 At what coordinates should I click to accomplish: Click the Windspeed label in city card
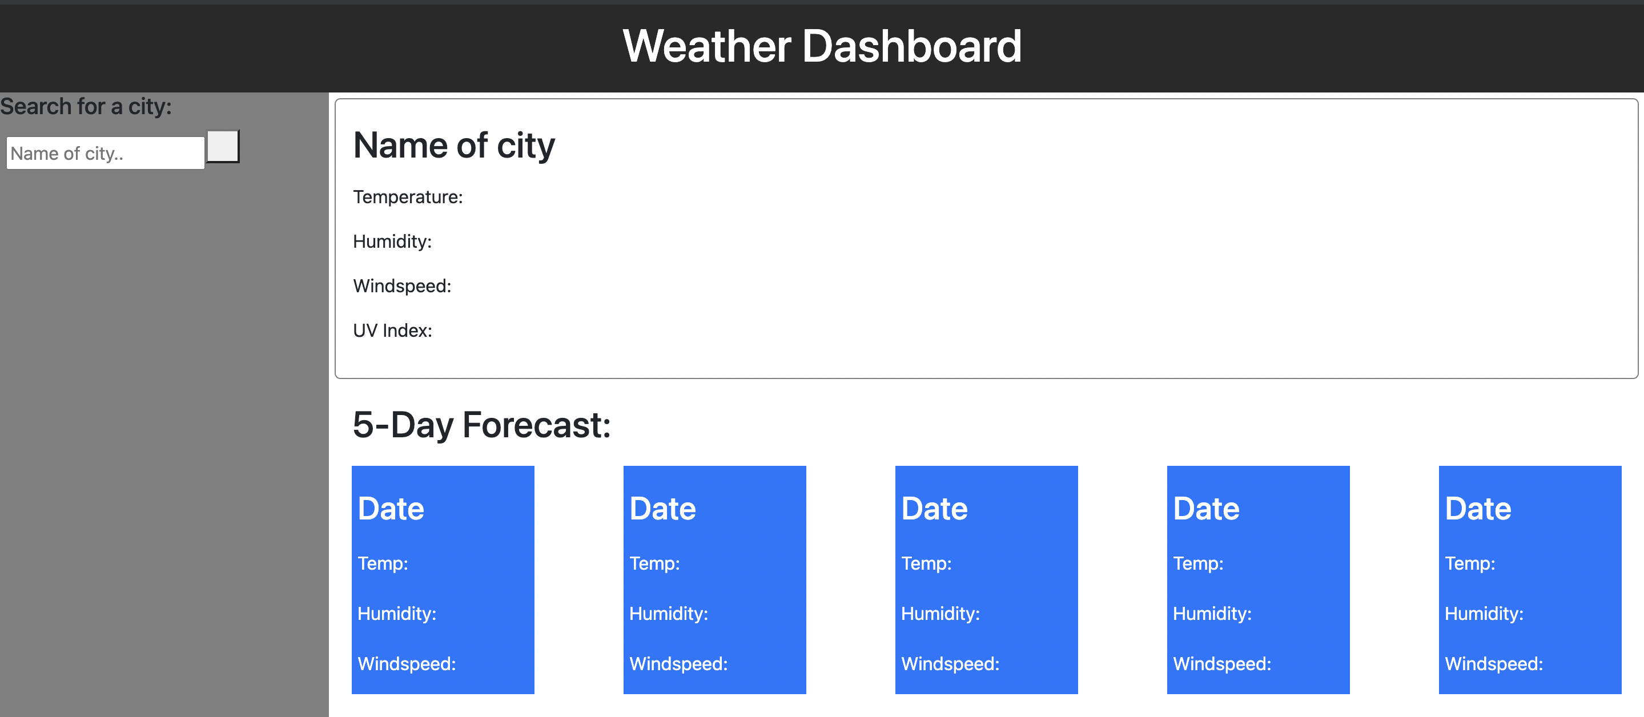401,286
